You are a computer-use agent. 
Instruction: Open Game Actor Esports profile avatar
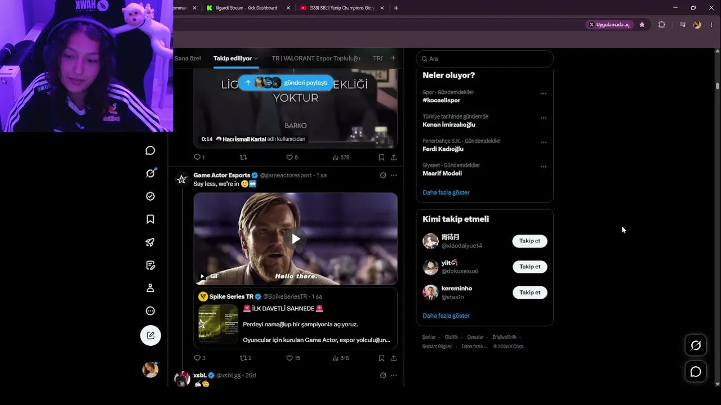tap(182, 179)
